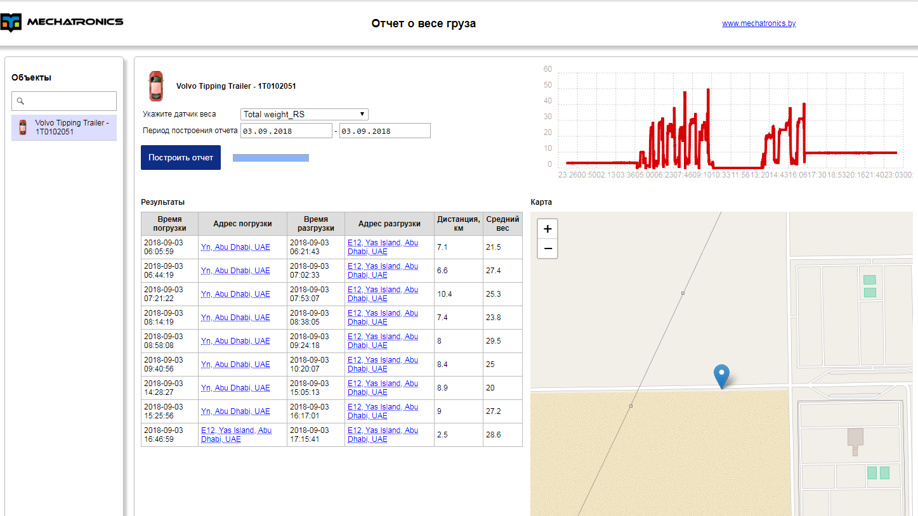Zoom out the map with minus button

(548, 248)
